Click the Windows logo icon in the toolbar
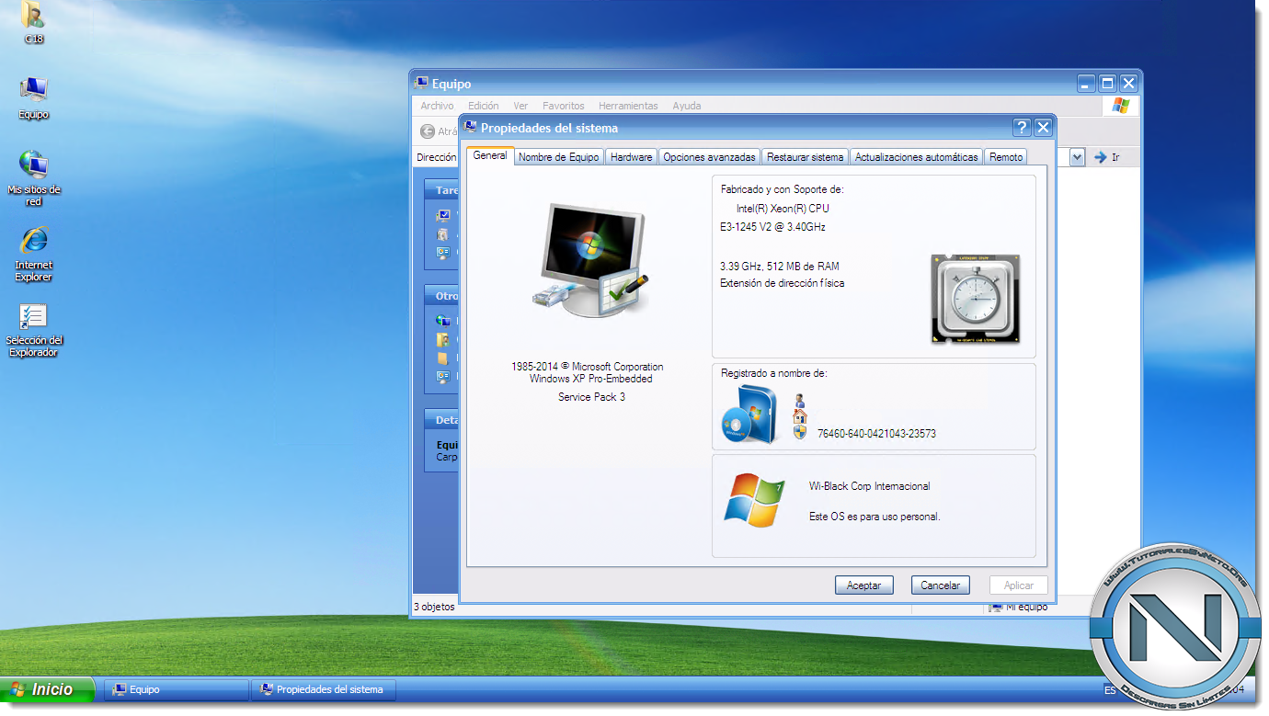 (1120, 105)
